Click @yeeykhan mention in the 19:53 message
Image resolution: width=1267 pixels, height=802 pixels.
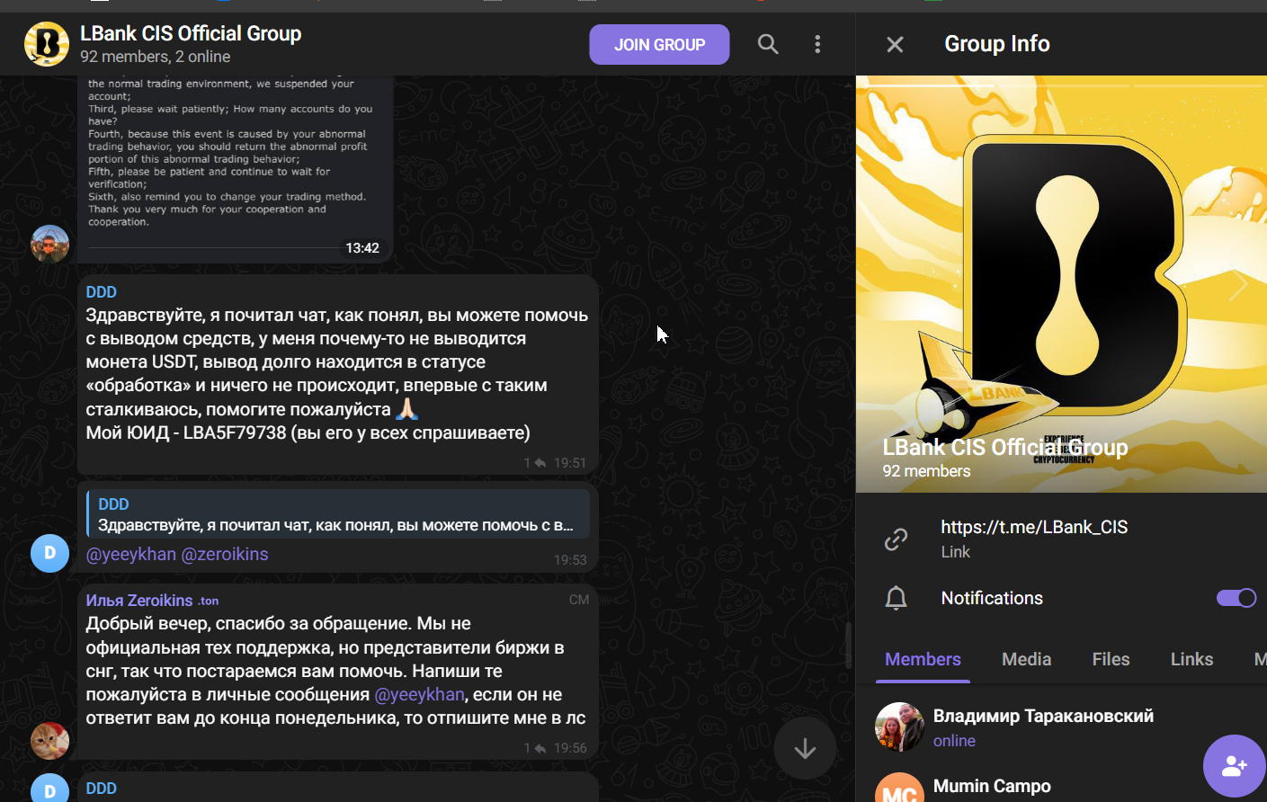pyautogui.click(x=131, y=555)
